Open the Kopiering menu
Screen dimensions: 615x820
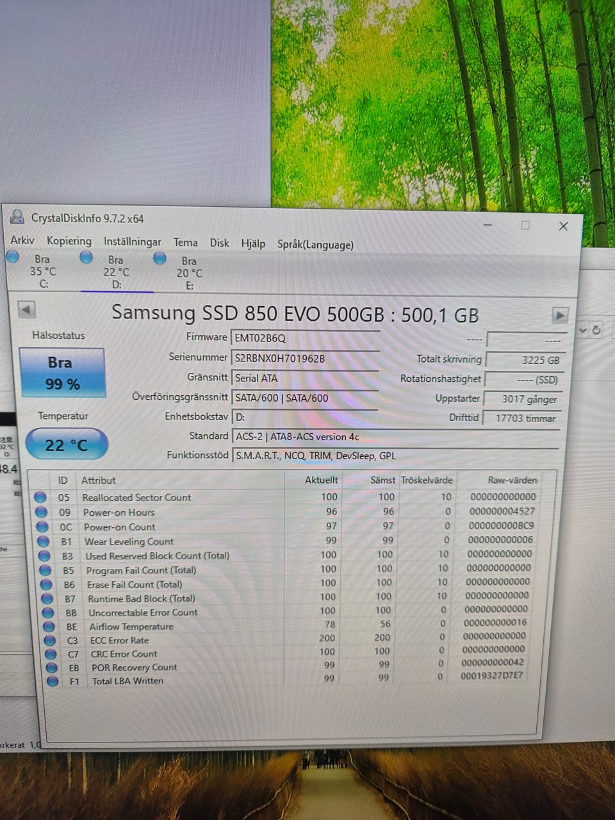69,242
